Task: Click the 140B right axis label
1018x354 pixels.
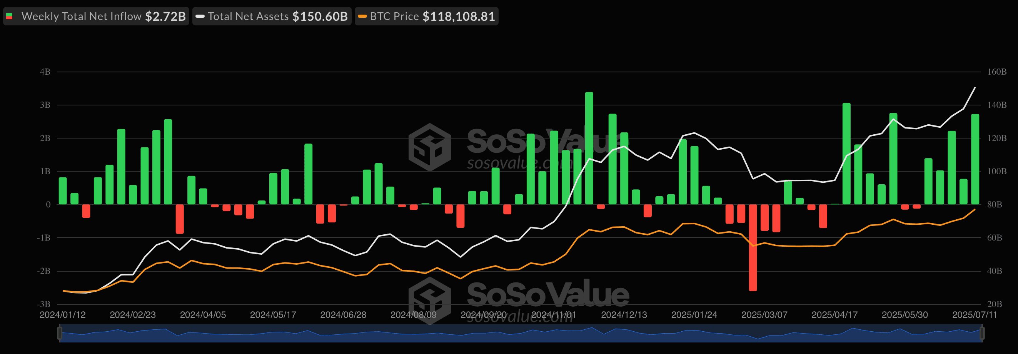Action: pyautogui.click(x=997, y=105)
